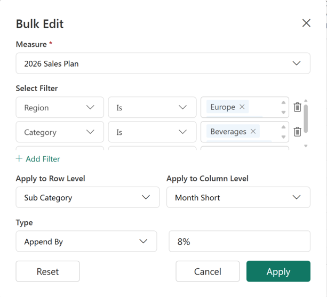327x297 pixels.
Task: Step up in Region values box
Action: click(x=283, y=102)
